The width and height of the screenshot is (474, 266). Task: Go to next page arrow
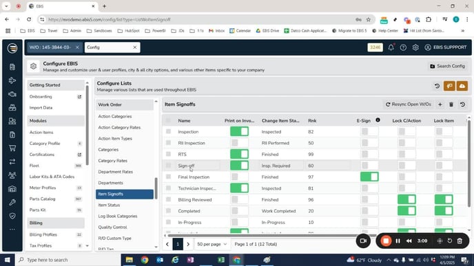(188, 244)
